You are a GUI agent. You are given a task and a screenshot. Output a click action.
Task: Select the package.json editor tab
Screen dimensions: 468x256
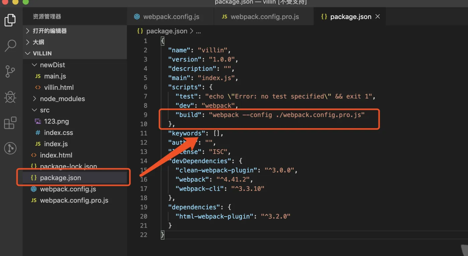(351, 17)
